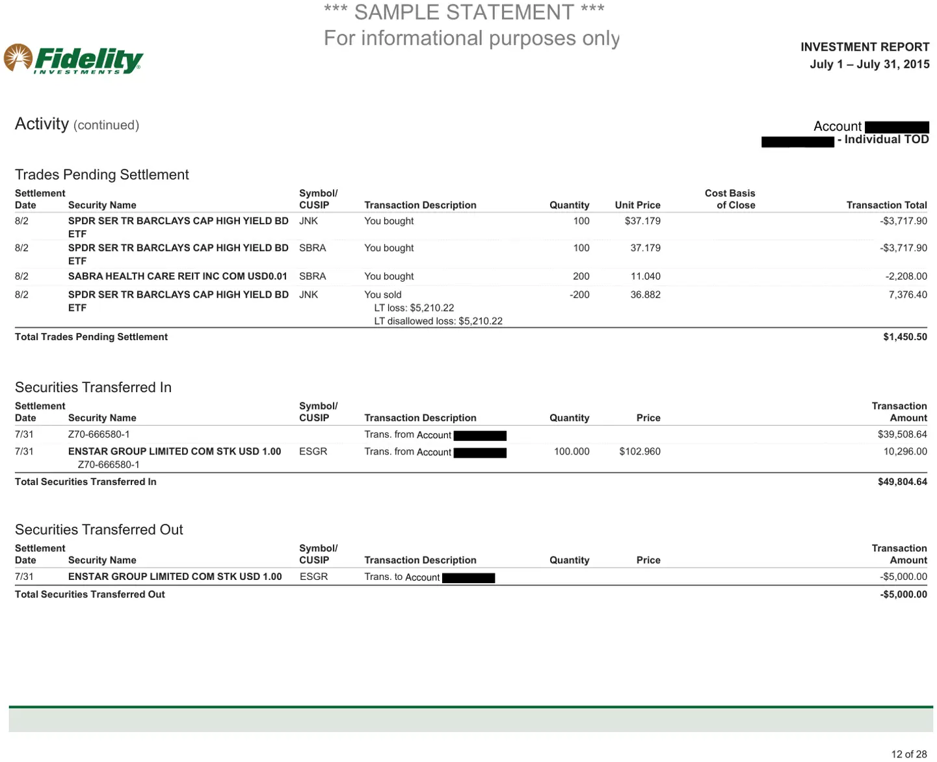Click the Activity (continued) heading
Image resolution: width=937 pixels, height=762 pixels.
77,124
